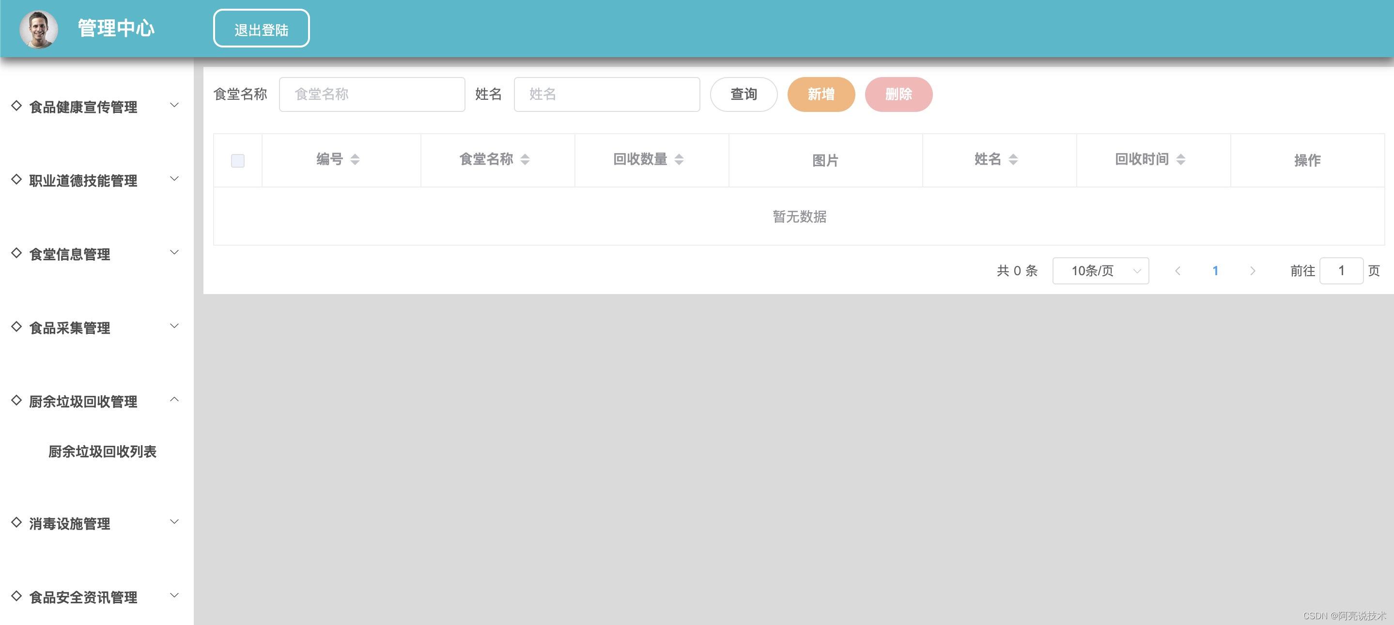Viewport: 1394px width, 625px height.
Task: Sort by 回收时间 sort arrows
Action: (x=1181, y=159)
